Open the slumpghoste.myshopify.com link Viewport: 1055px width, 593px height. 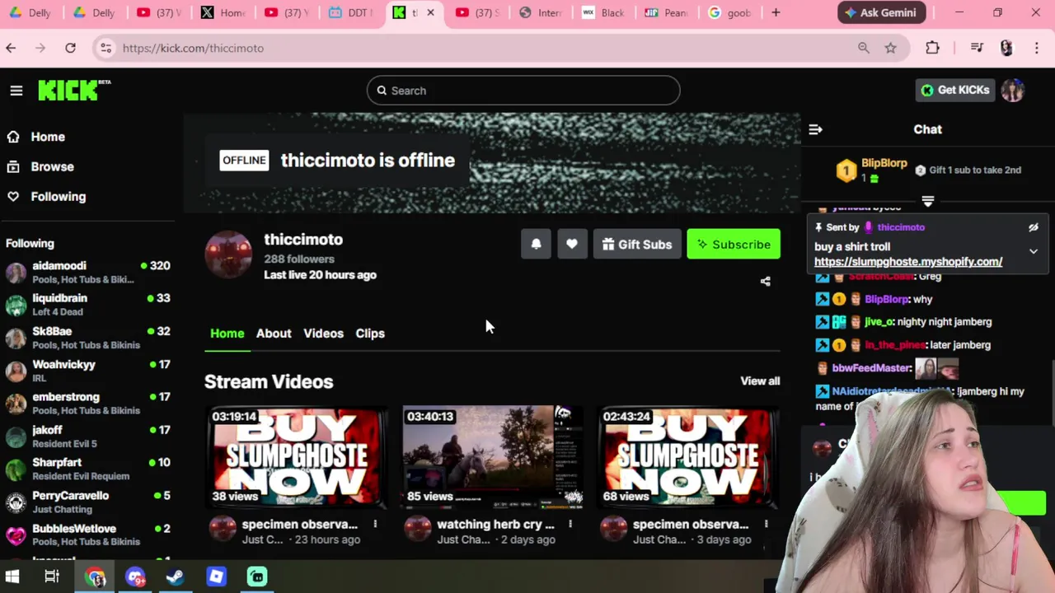pyautogui.click(x=908, y=262)
